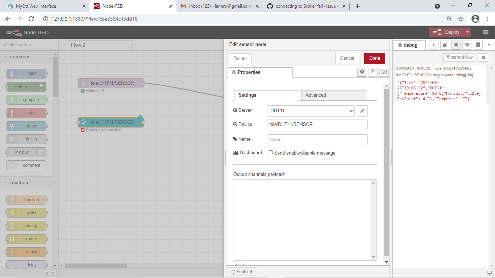Screen dimensions: 495x278
Task: Open the Deploy options dropdown arrow
Action: (x=467, y=32)
